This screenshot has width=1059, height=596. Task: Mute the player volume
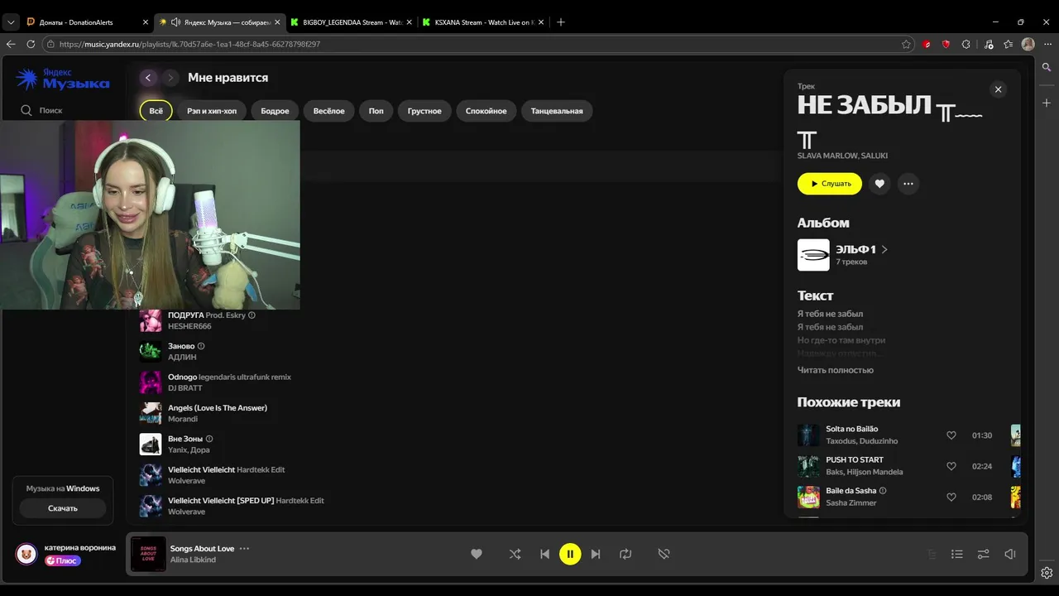coord(1010,554)
